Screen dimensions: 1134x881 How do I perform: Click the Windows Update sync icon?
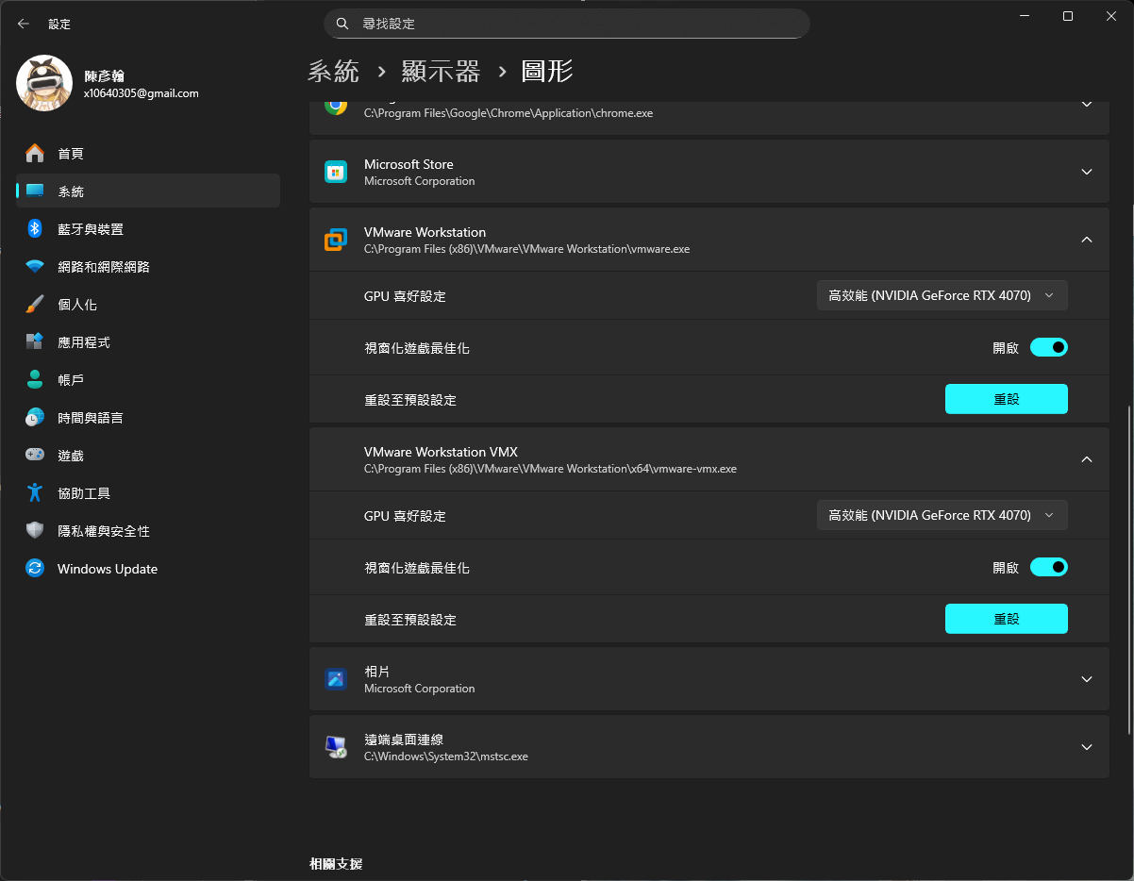(x=35, y=568)
